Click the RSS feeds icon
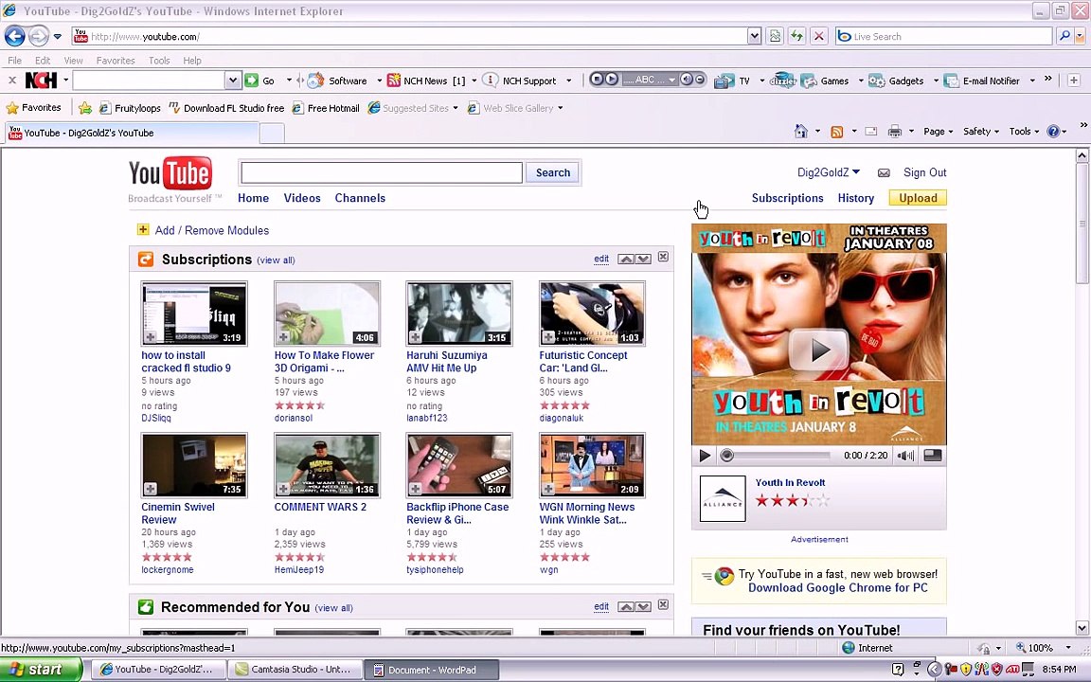1091x682 pixels. tap(837, 131)
